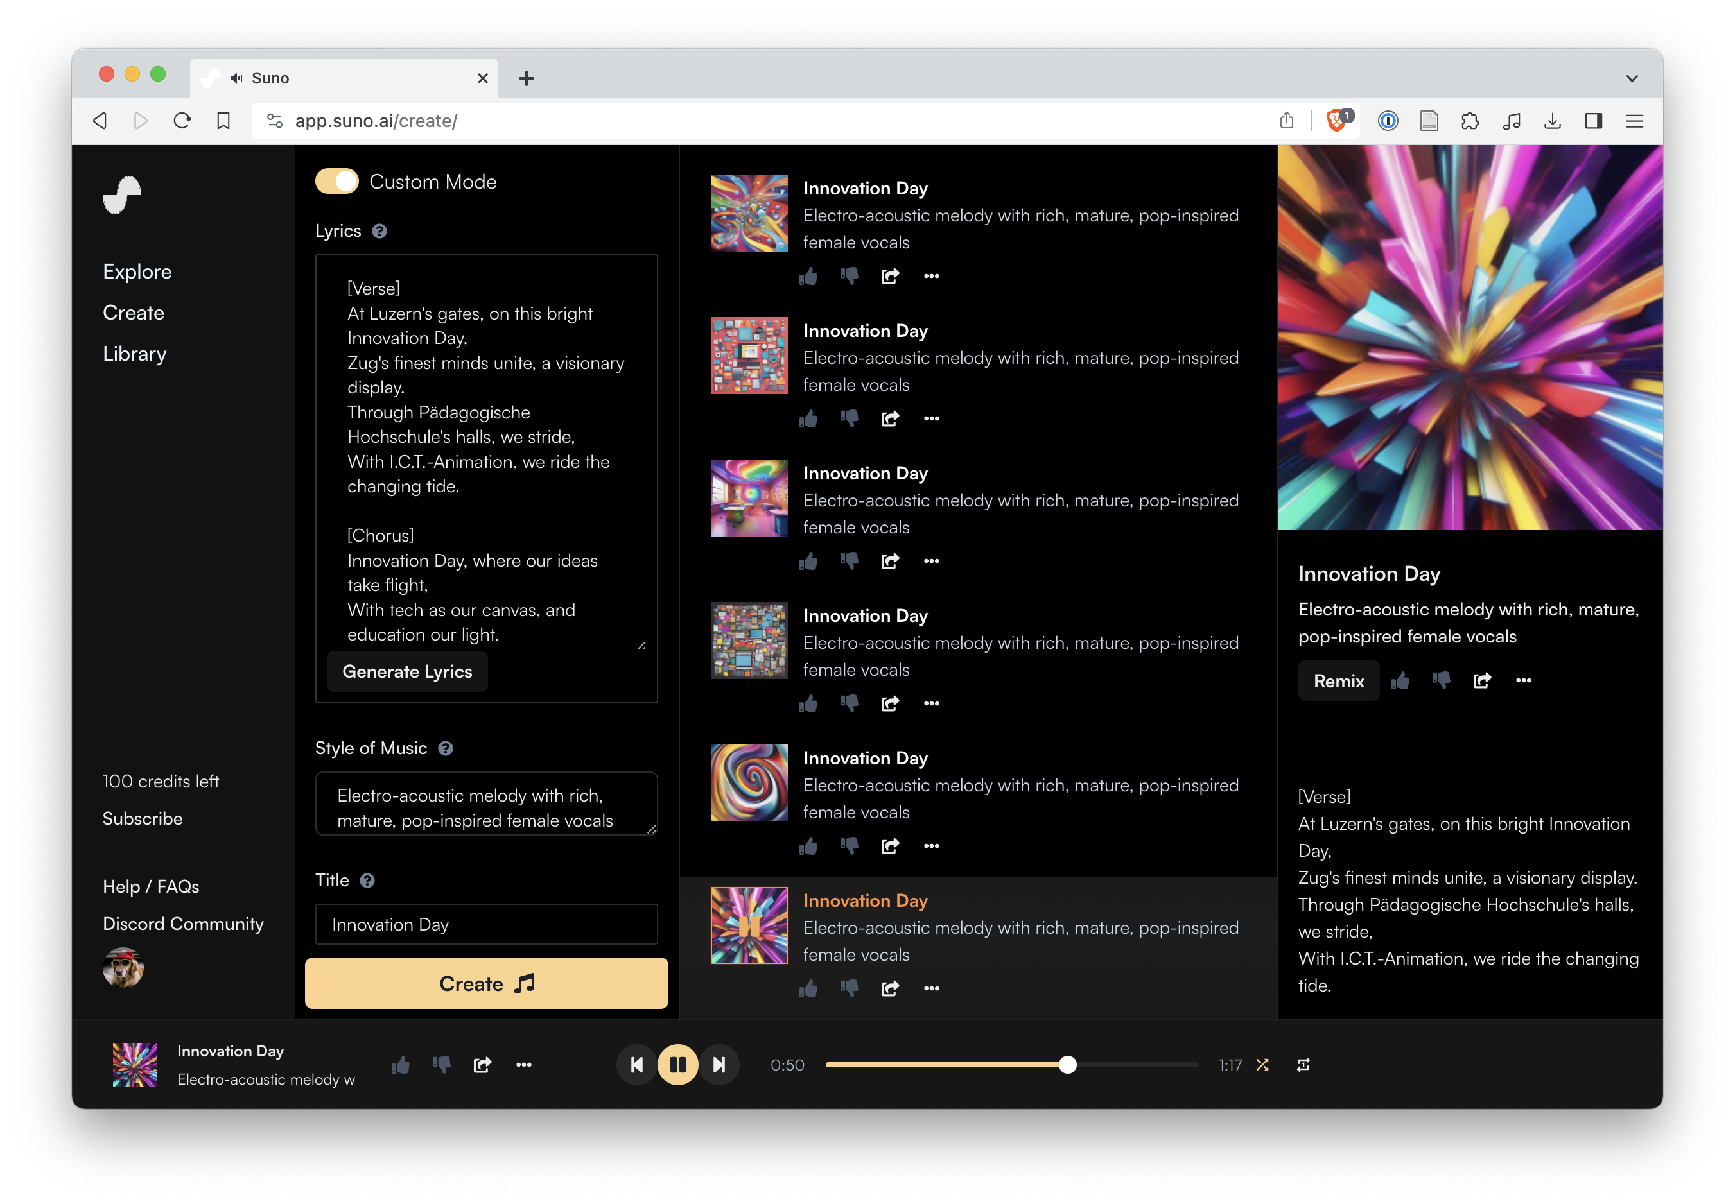Image resolution: width=1735 pixels, height=1204 pixels.
Task: Click the share icon on third Innovation Day
Action: [x=890, y=560]
